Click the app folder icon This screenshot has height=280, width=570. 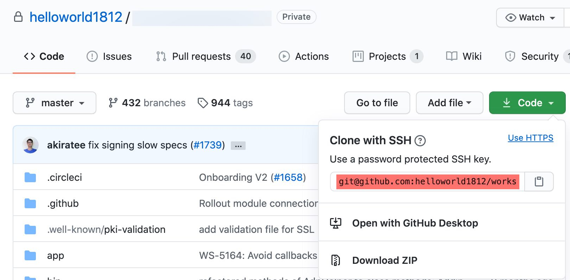click(30, 255)
